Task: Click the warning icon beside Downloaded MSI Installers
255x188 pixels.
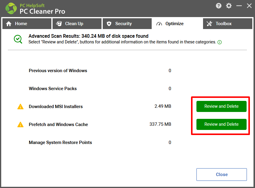Action: point(20,107)
